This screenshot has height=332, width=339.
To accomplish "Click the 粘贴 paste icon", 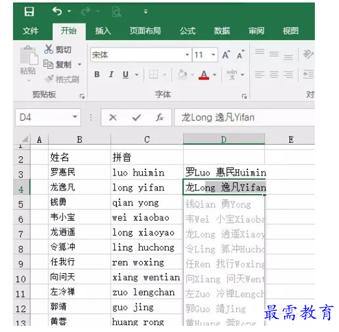I will (x=28, y=55).
